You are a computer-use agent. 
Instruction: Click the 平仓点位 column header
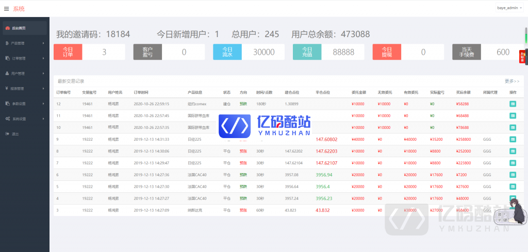coord(323,92)
